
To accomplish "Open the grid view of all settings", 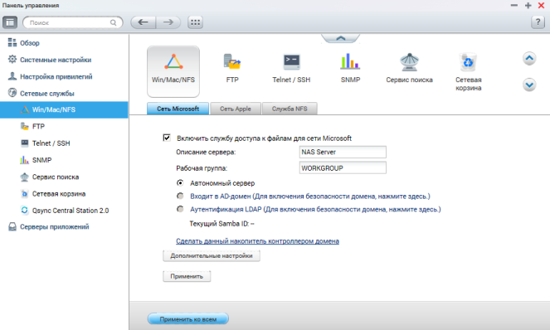I will pyautogui.click(x=196, y=22).
